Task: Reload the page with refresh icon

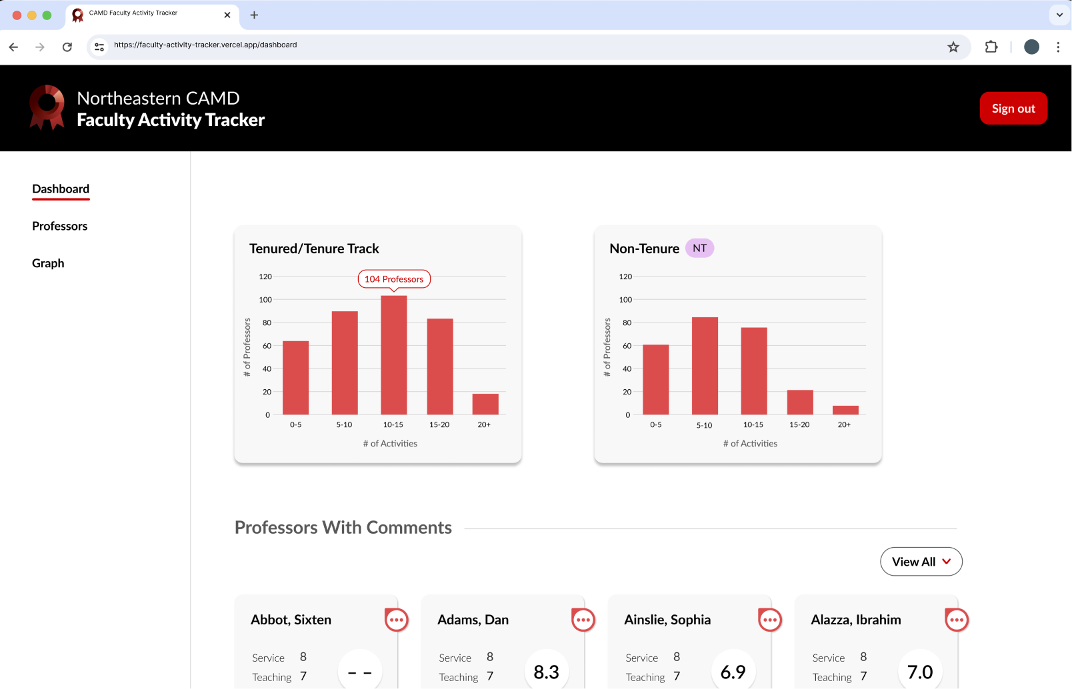Action: [67, 47]
